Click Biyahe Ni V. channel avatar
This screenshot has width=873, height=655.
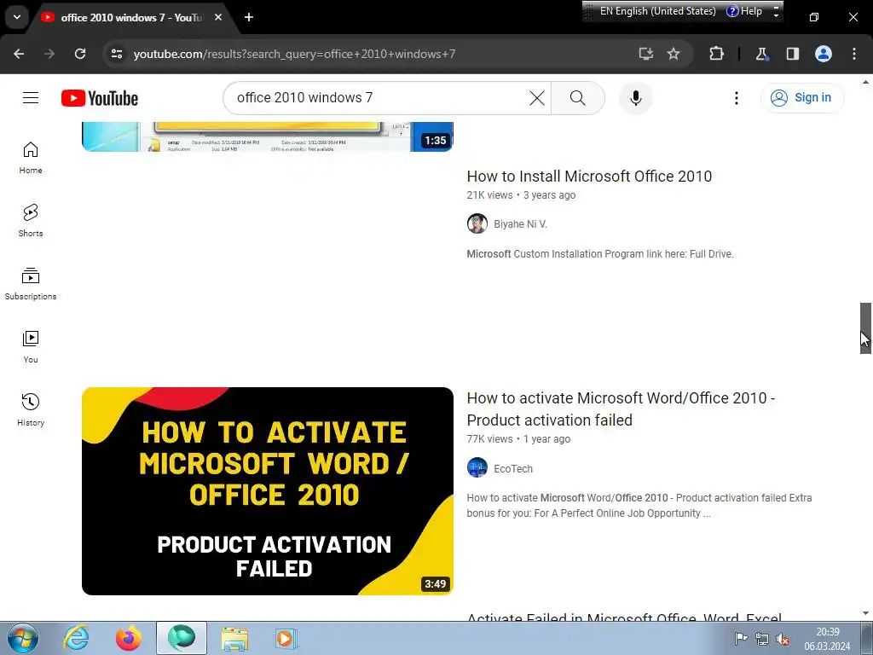[477, 224]
